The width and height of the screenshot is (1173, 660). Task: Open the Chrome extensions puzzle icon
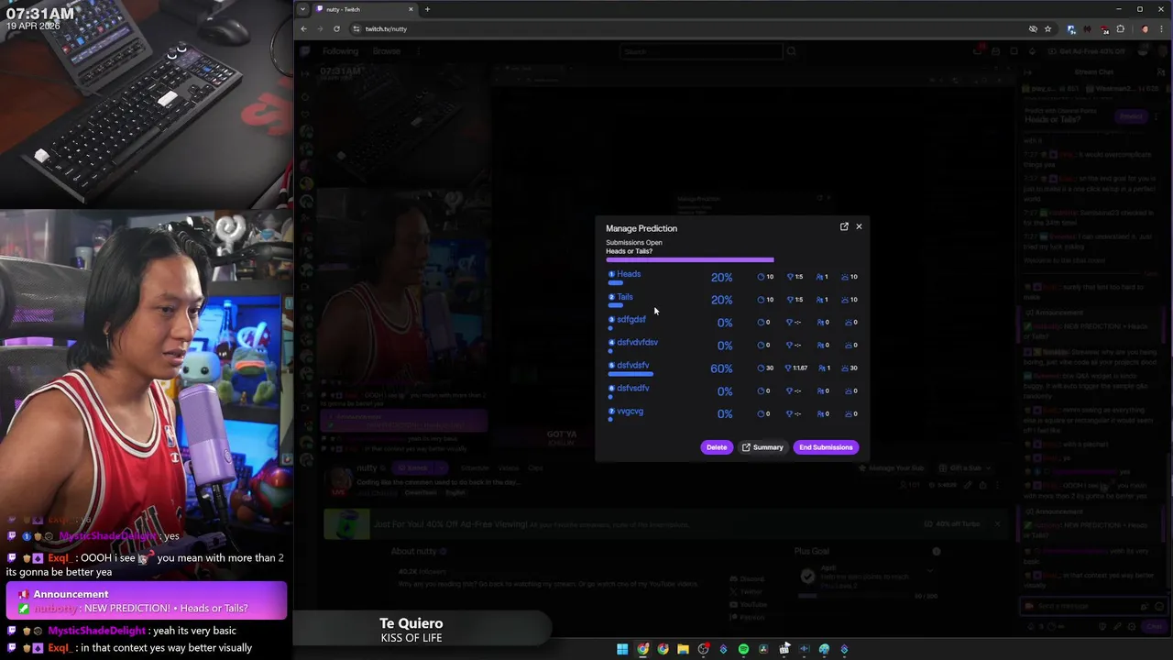click(x=1121, y=28)
